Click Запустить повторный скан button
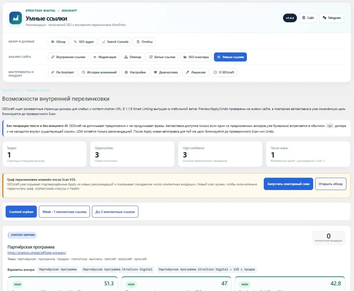 tap(288, 184)
